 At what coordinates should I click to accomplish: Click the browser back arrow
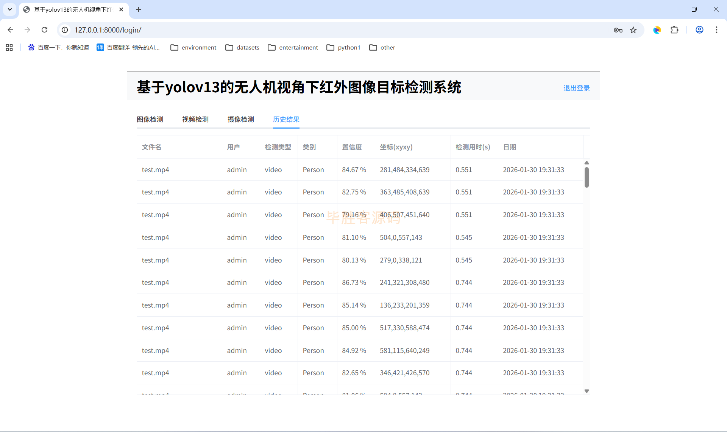click(x=11, y=30)
